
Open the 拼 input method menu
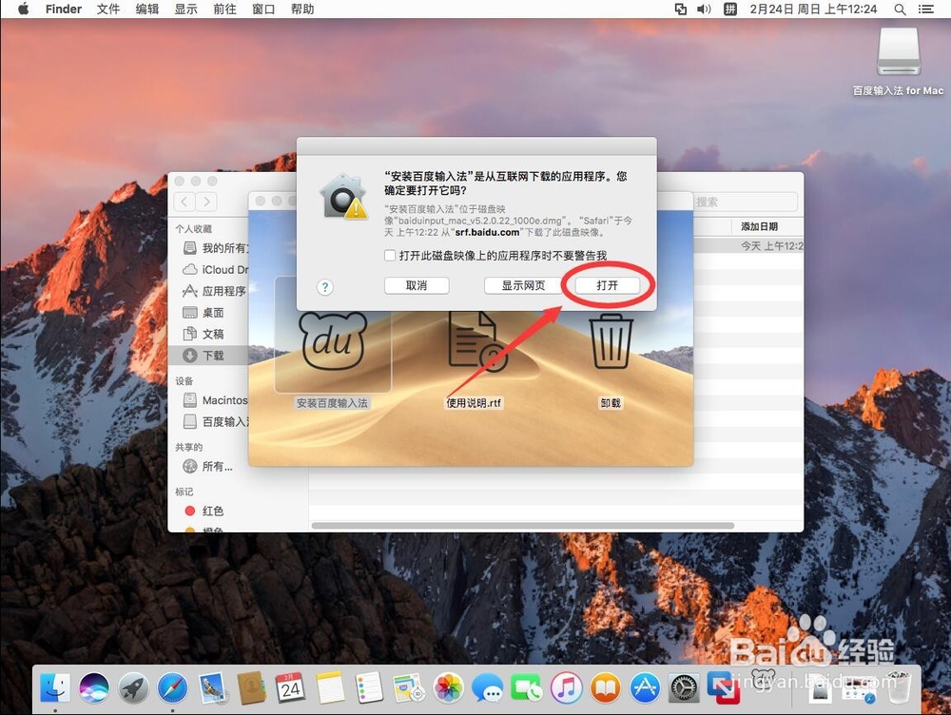[x=730, y=10]
